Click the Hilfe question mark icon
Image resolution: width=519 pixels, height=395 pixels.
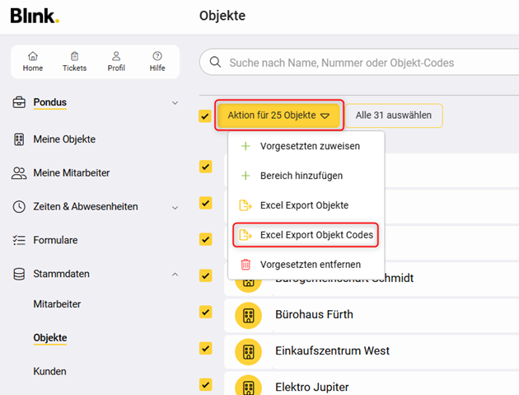tap(157, 56)
